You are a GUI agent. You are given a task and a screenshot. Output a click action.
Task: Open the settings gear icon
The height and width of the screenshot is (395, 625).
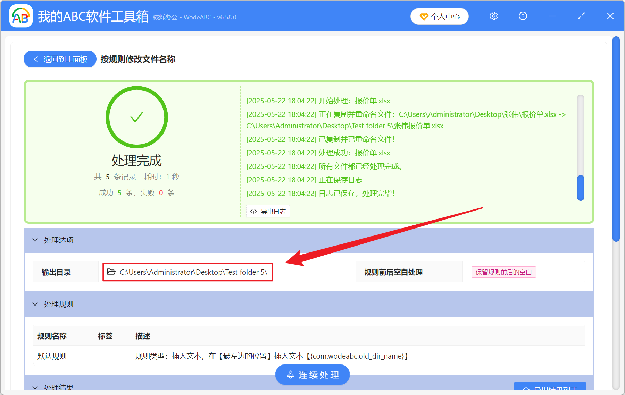coord(493,16)
